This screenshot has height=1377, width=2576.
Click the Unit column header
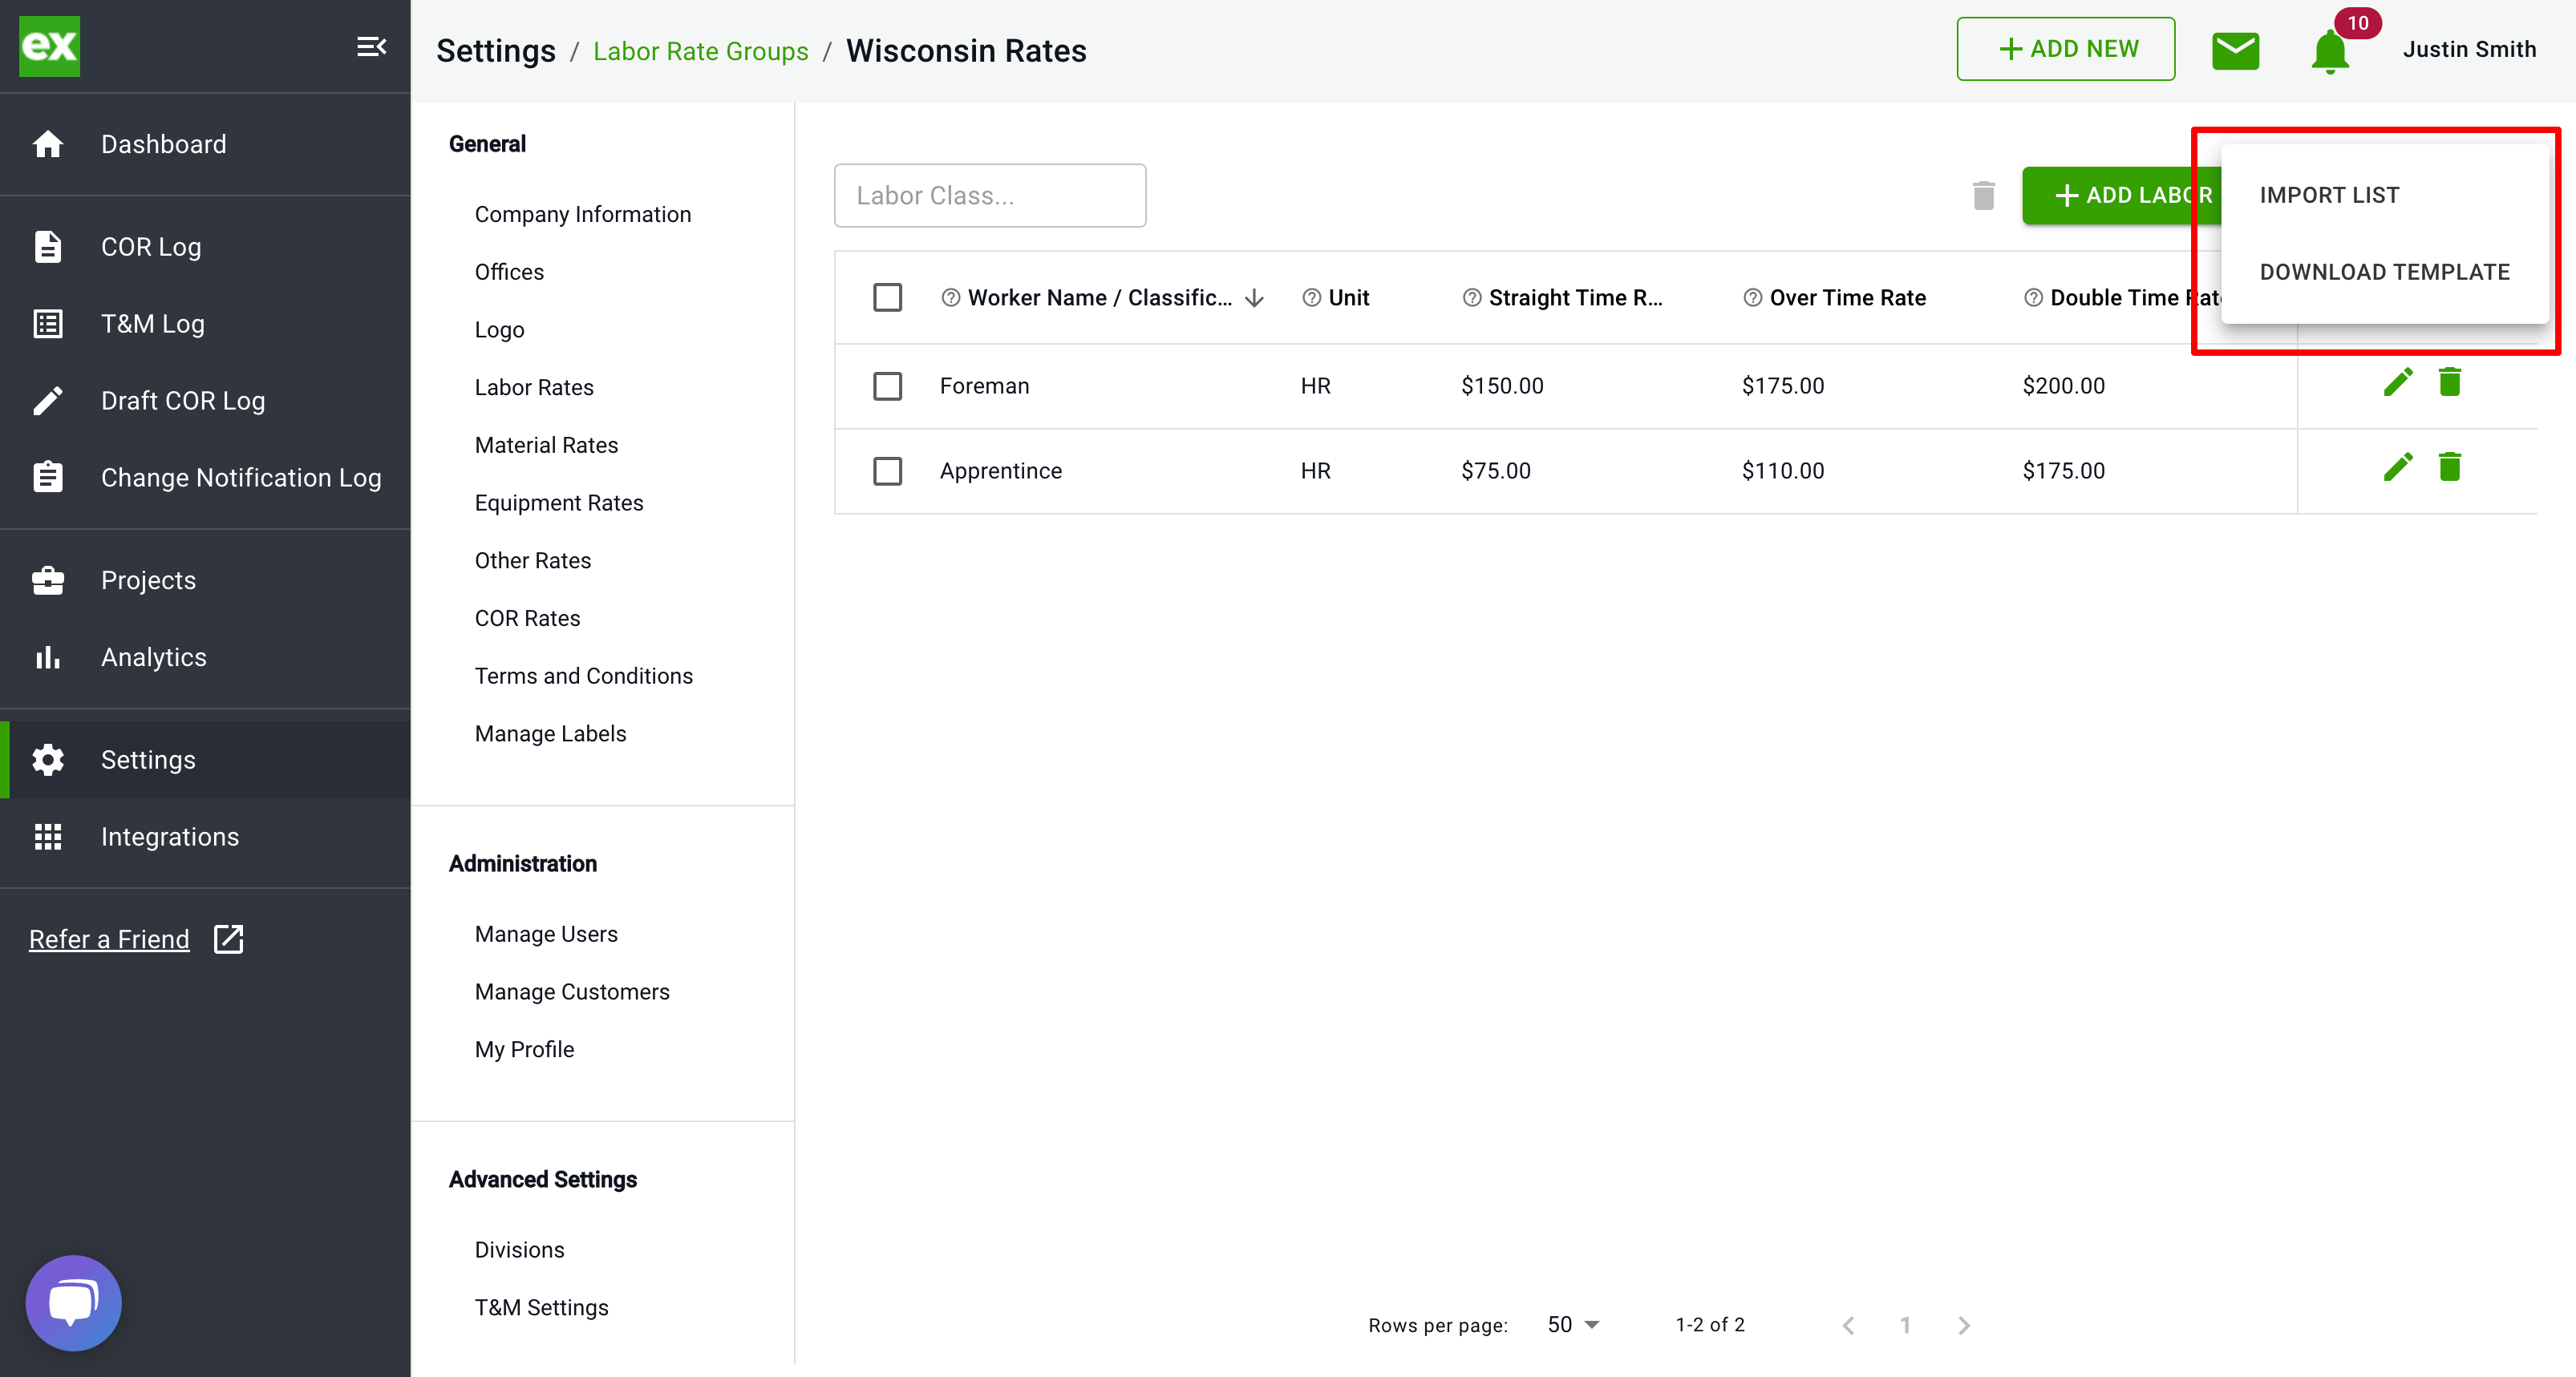pos(1348,298)
